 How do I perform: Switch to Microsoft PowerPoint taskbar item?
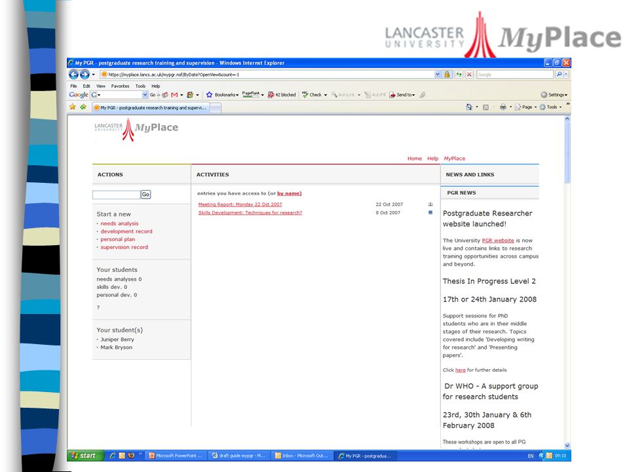click(x=176, y=456)
